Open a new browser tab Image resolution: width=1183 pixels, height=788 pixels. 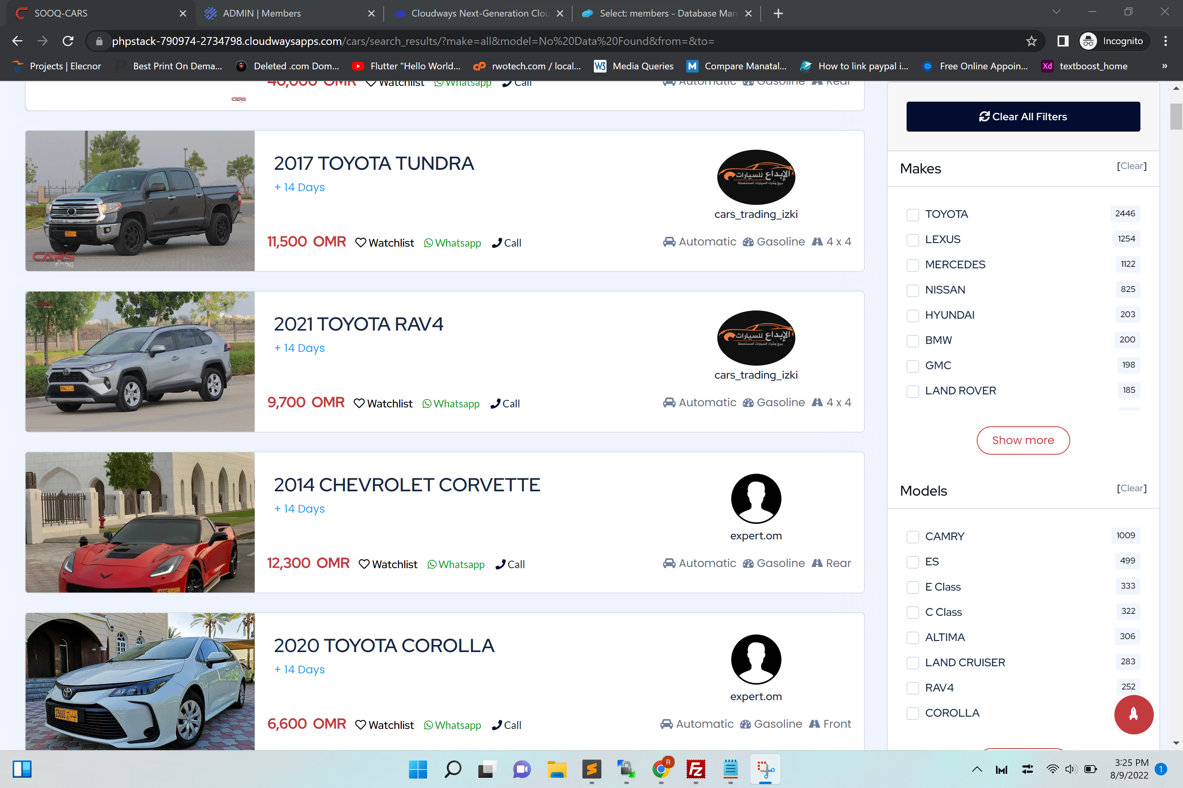778,13
